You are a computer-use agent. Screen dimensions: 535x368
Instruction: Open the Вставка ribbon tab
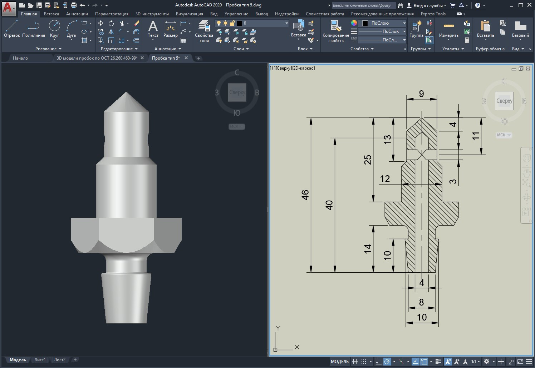pyautogui.click(x=51, y=14)
